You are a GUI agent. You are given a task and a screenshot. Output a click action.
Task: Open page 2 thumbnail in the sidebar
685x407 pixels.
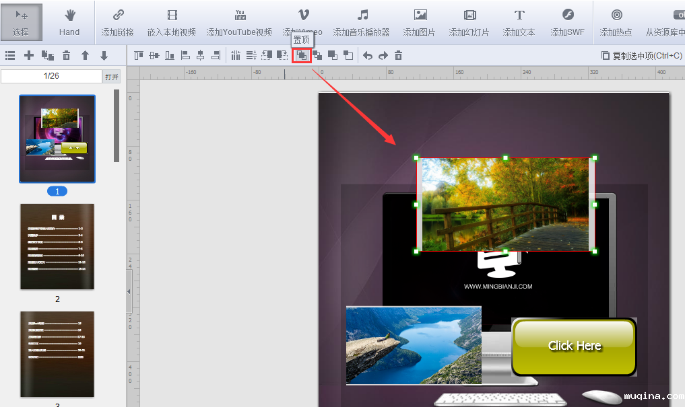(x=57, y=246)
